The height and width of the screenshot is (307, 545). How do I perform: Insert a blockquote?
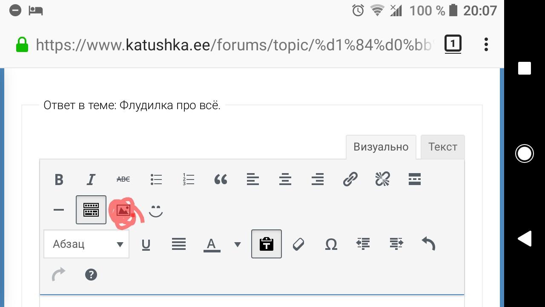[x=221, y=180]
